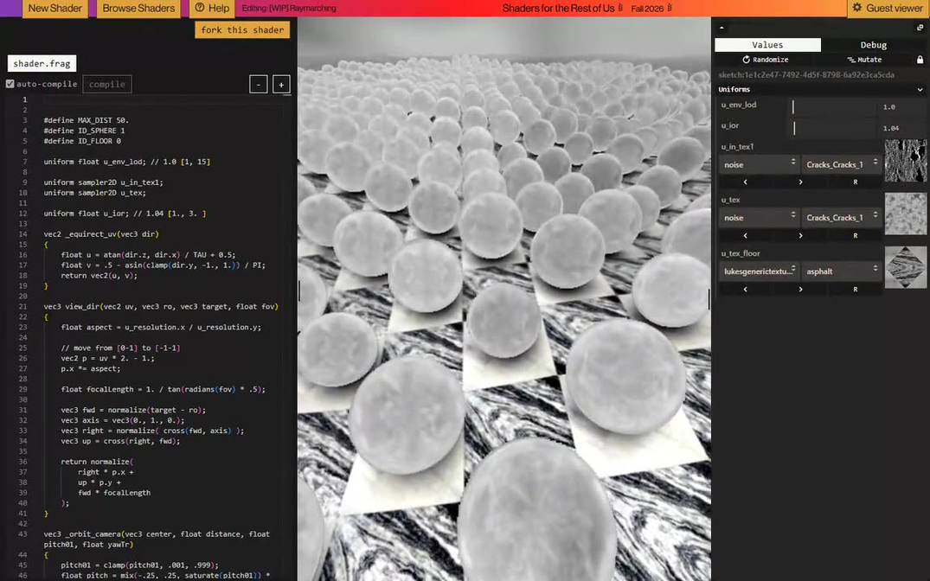Click code line '#define MAX_DIST 50.'
The width and height of the screenshot is (930, 581).
86,120
